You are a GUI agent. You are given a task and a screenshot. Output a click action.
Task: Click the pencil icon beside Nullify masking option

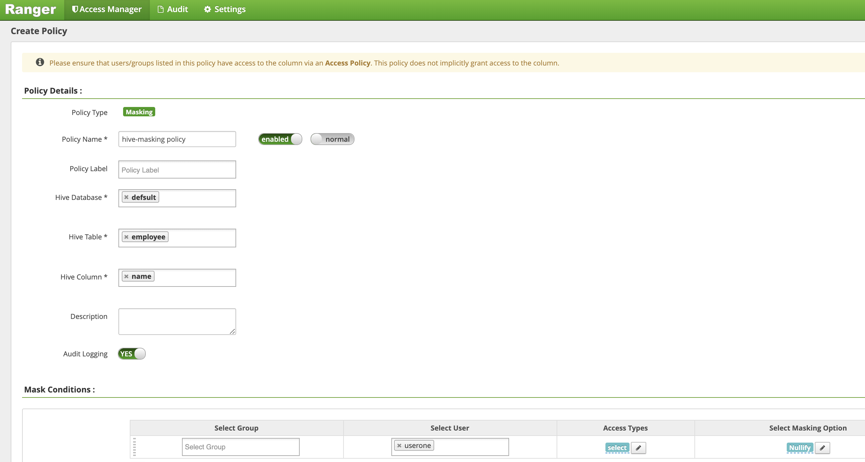coord(822,448)
